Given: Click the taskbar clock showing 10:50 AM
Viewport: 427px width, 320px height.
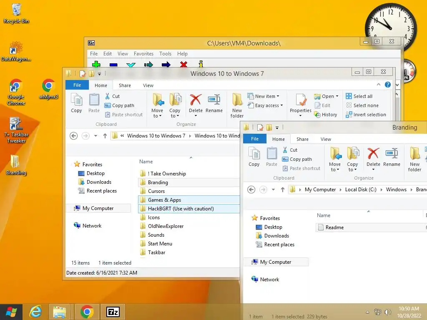Looking at the screenshot, I should tap(409, 312).
